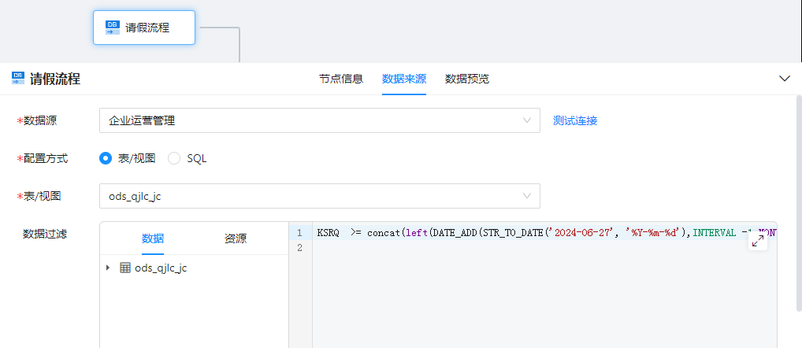Viewport: 802px width, 351px height.
Task: Switch to the 节点信息 tab
Action: (340, 79)
